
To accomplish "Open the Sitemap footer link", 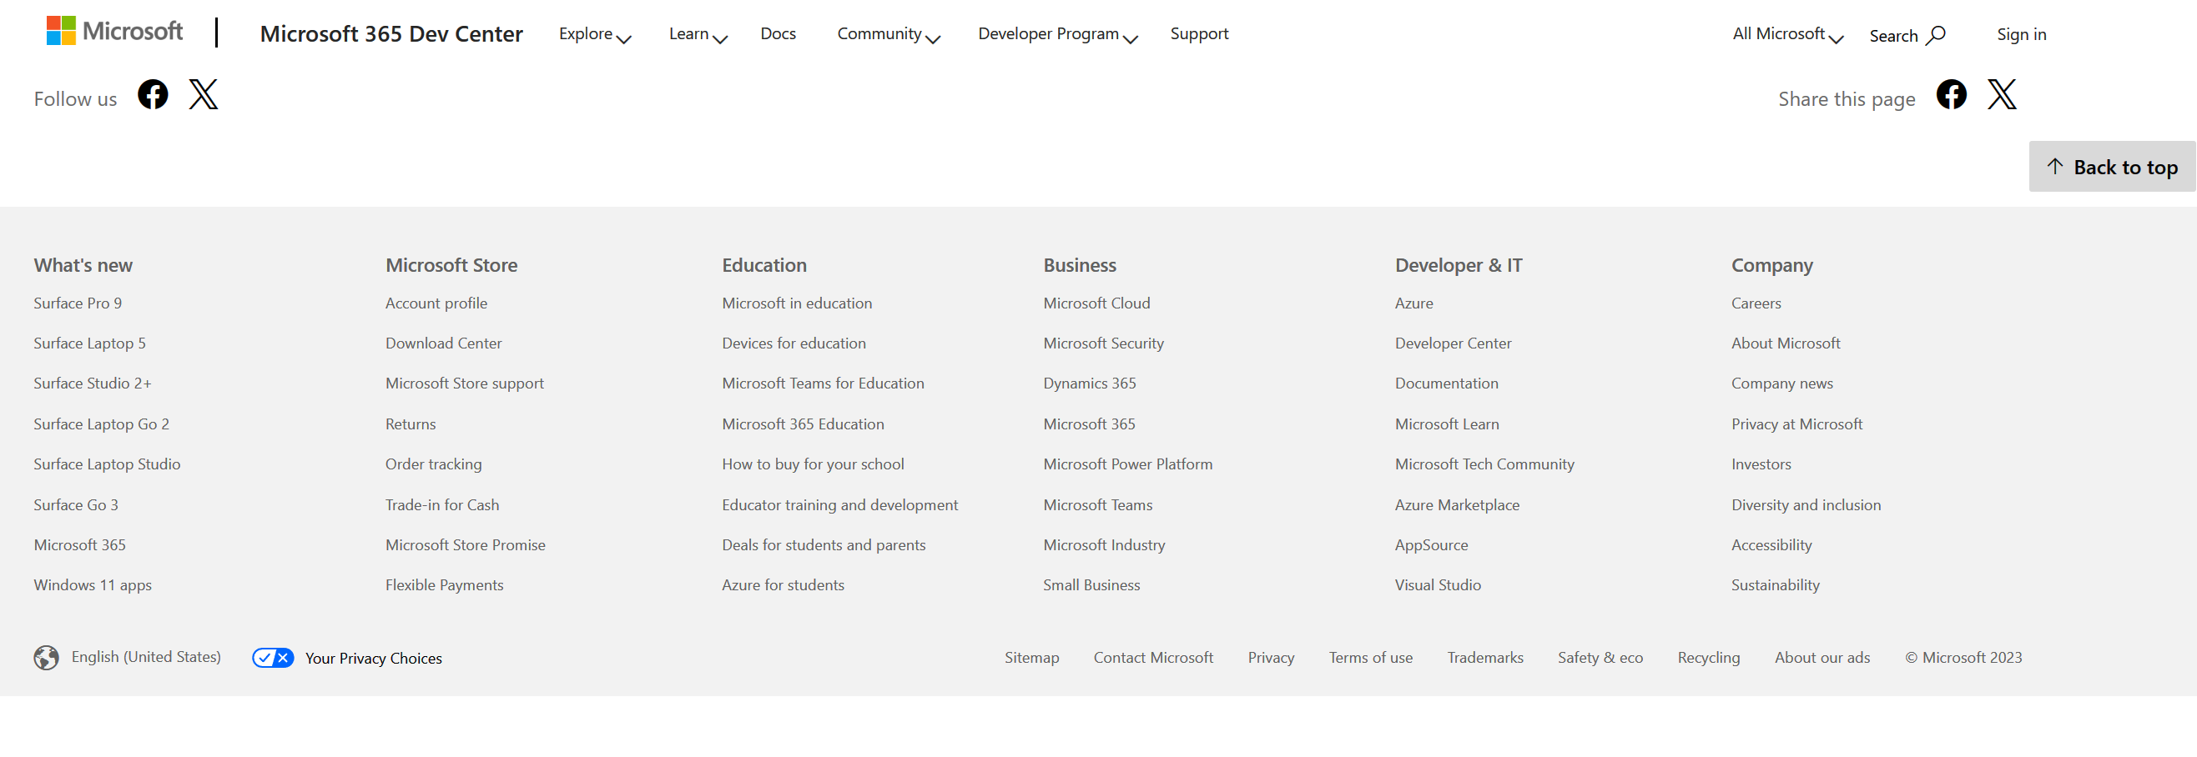I will tap(1031, 657).
